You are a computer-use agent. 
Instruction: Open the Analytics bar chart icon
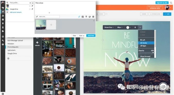[3, 15]
